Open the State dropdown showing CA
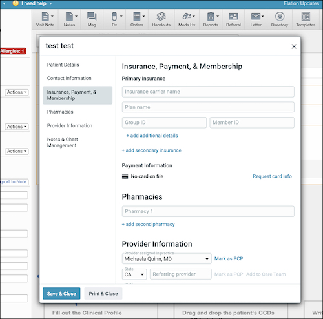 (134, 274)
